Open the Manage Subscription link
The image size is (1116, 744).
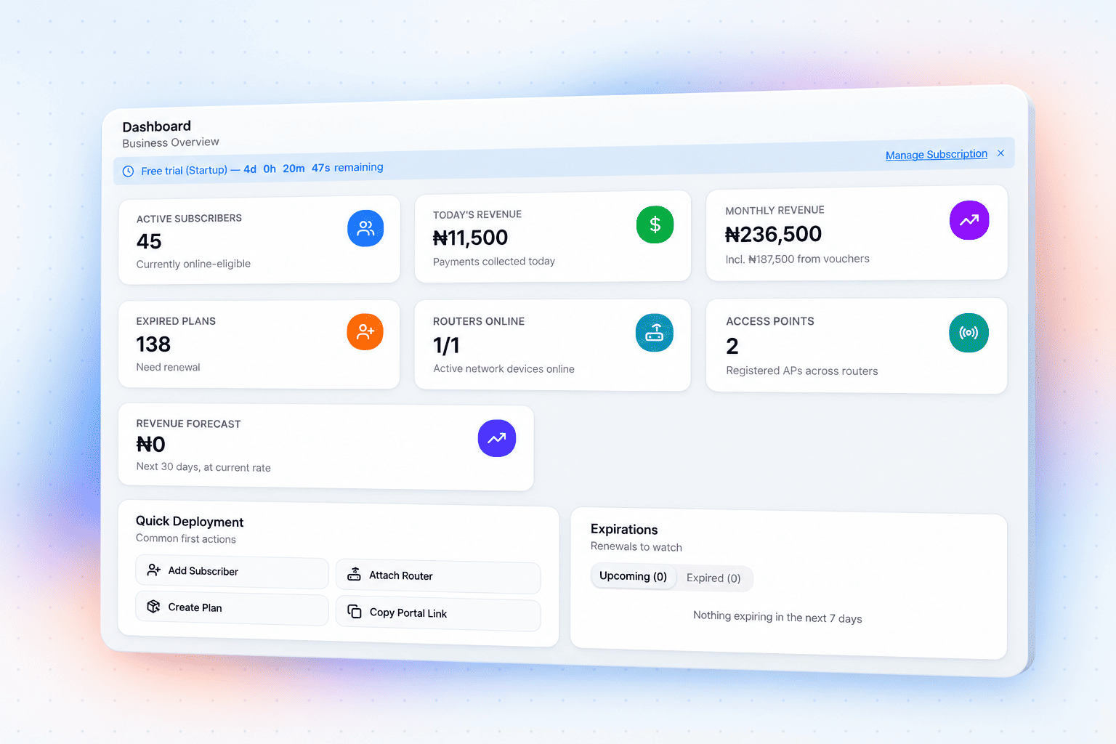(937, 155)
